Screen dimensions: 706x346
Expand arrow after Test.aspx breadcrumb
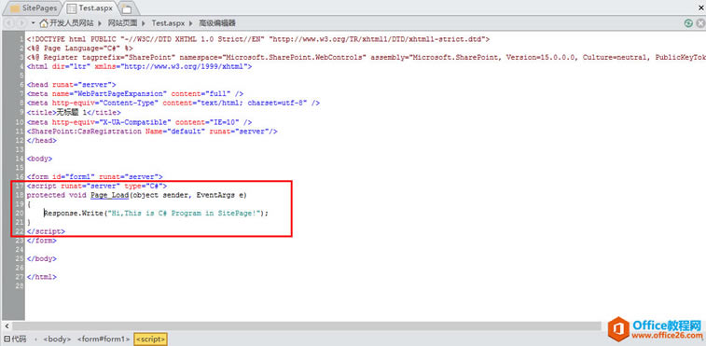point(190,23)
